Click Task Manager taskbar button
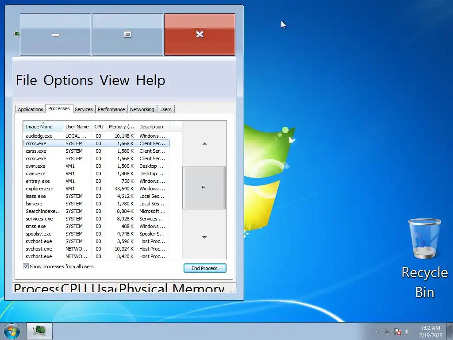Screen dimensions: 453x340 [39, 331]
